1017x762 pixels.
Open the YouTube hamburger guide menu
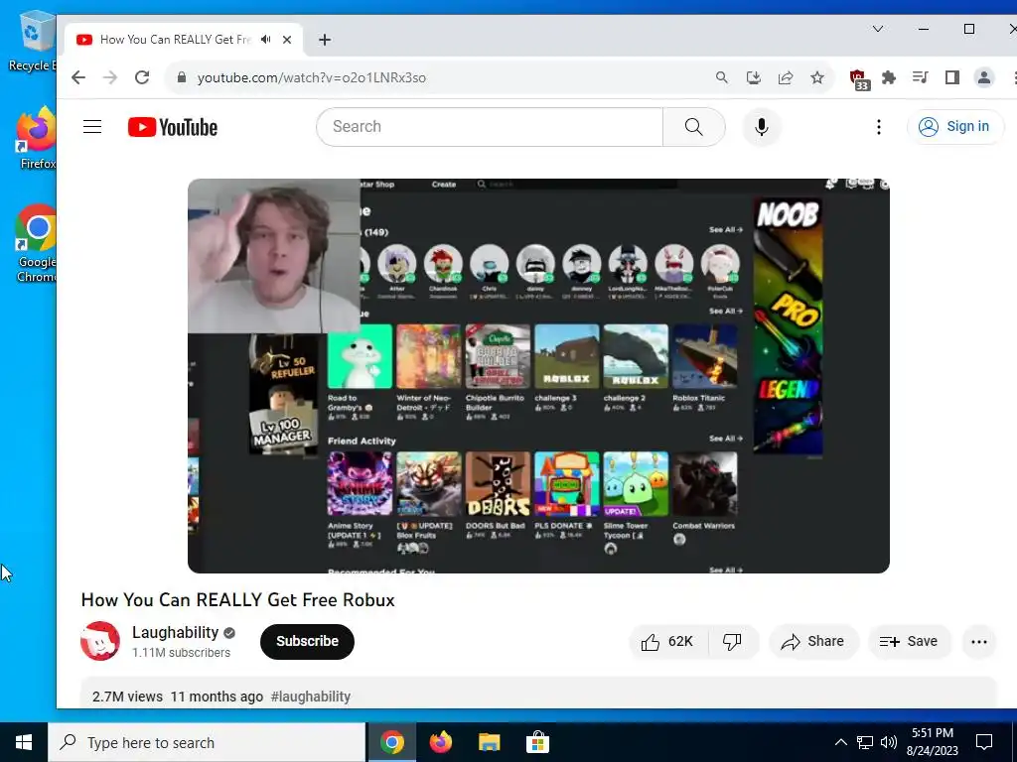[x=92, y=126]
